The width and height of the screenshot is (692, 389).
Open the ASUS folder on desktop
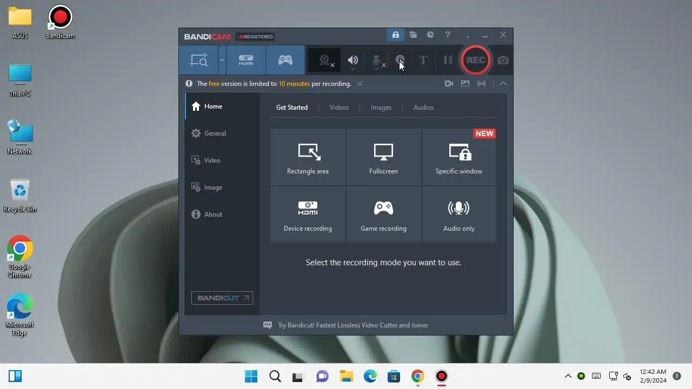coord(20,23)
